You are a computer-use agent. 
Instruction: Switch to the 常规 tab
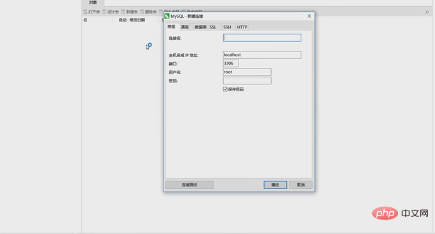pyautogui.click(x=172, y=27)
